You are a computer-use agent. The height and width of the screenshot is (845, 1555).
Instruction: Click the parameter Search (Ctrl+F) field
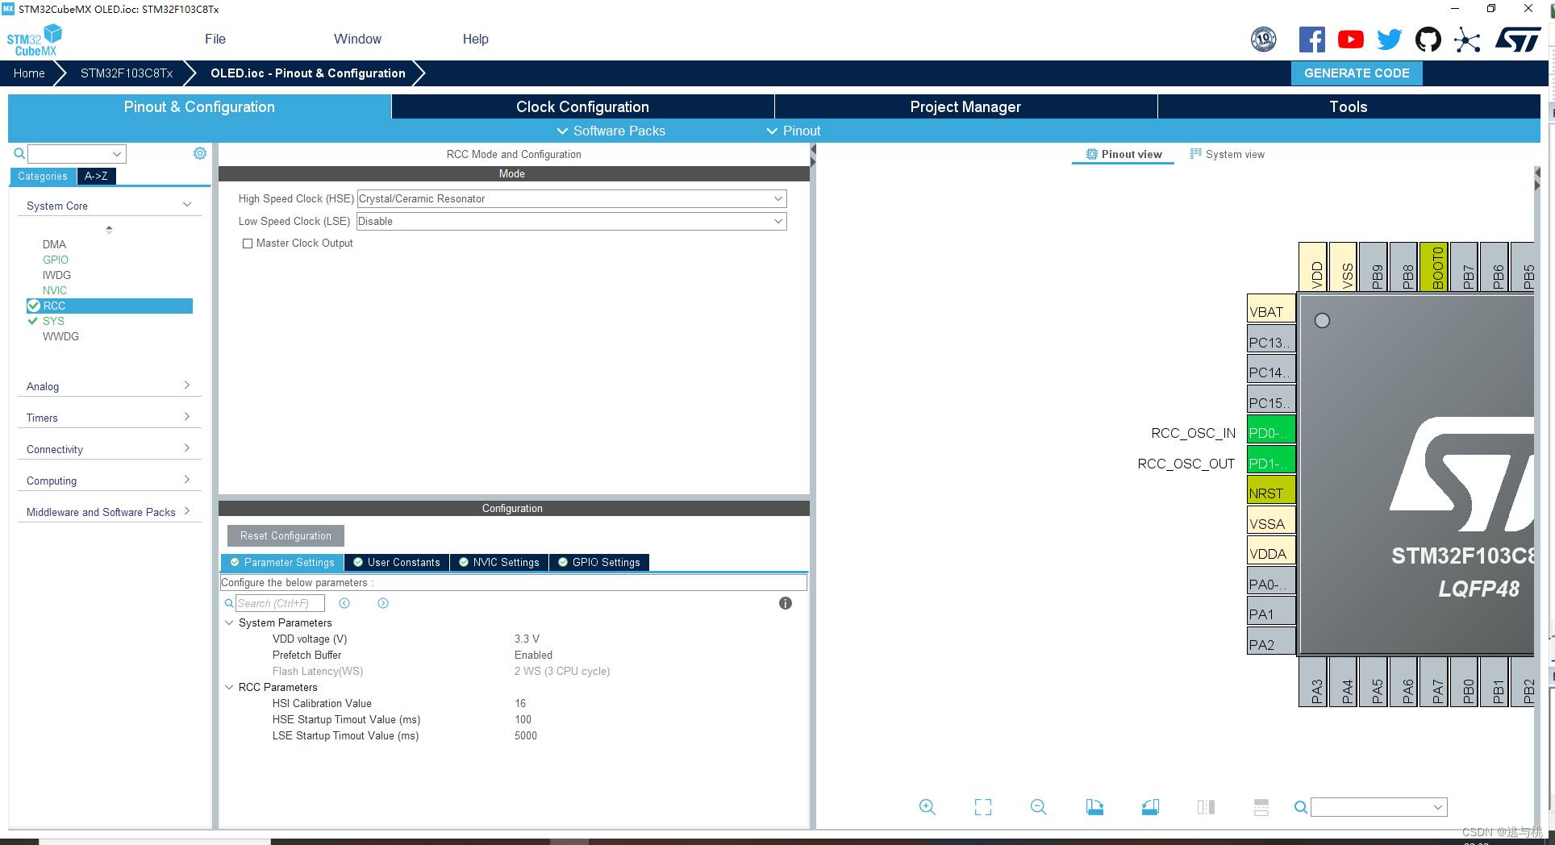(x=280, y=603)
